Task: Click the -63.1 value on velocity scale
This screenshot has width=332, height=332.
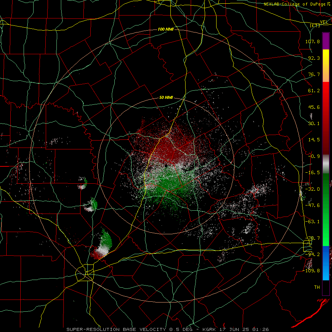Action: (312, 222)
